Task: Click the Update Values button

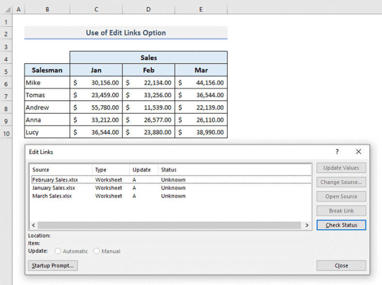Action: 341,168
